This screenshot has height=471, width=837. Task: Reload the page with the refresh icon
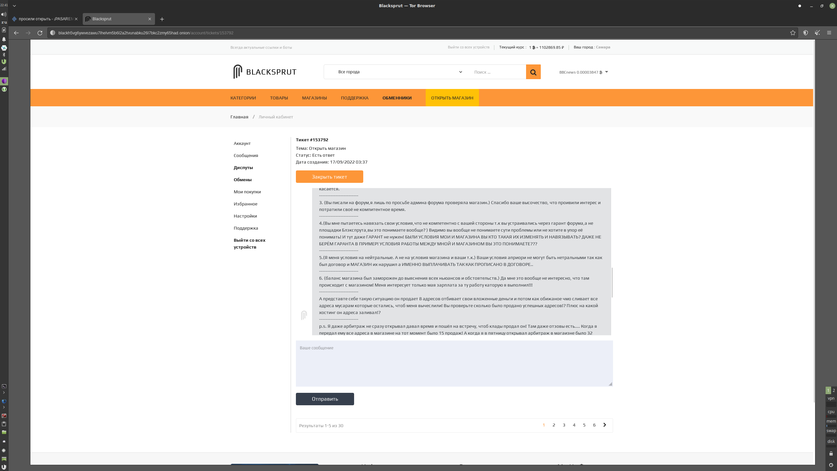click(40, 33)
